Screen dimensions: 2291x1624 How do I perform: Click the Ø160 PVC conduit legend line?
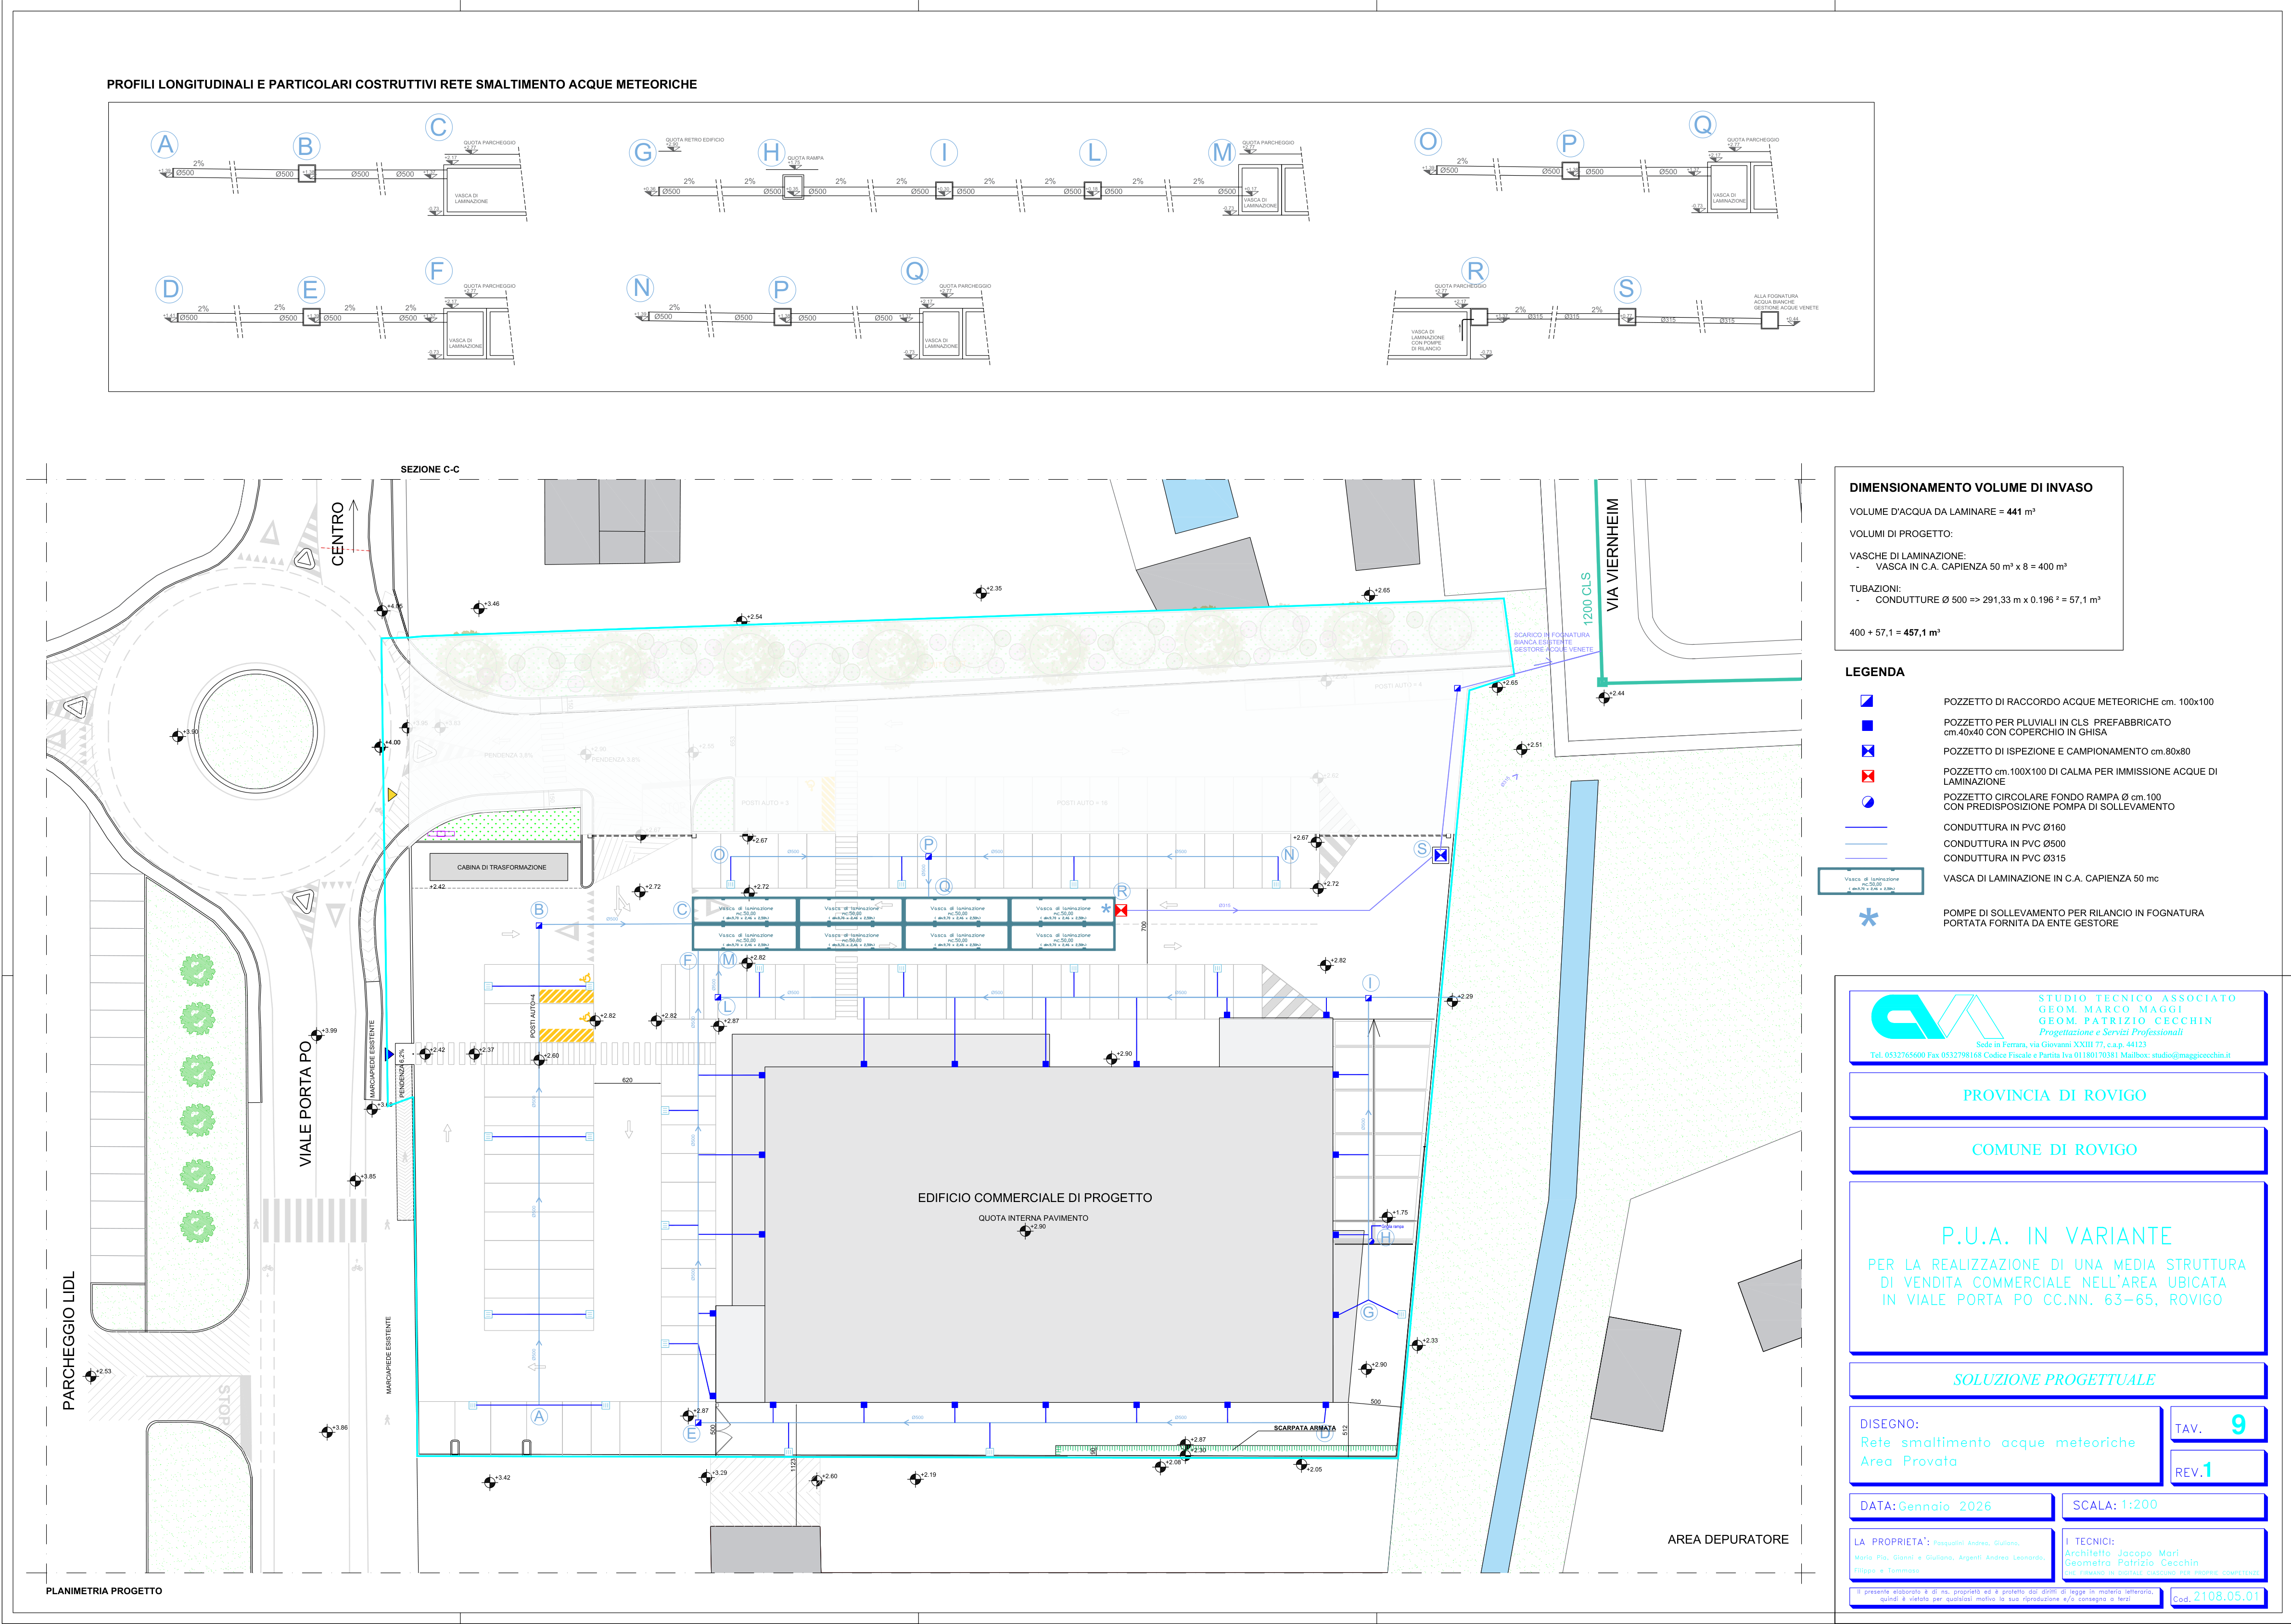pos(1865,828)
